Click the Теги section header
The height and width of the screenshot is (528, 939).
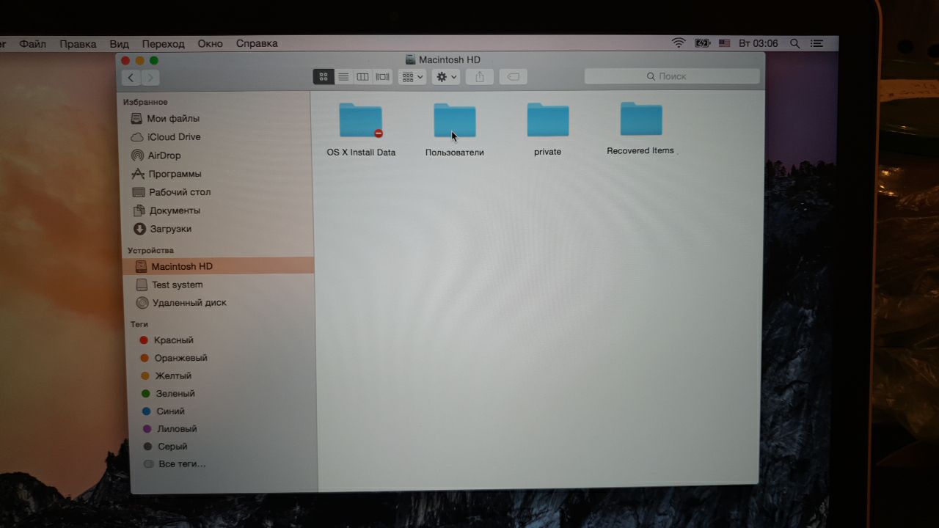pos(139,324)
